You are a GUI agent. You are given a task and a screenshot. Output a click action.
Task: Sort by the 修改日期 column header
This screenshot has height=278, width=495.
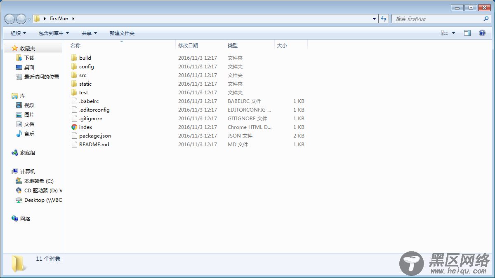click(x=188, y=46)
